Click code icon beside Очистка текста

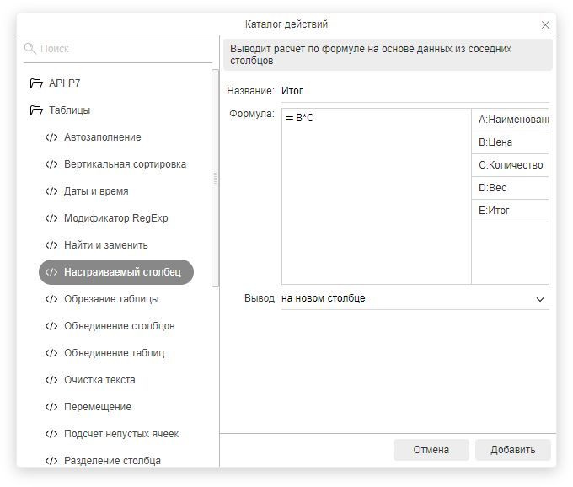[51, 380]
